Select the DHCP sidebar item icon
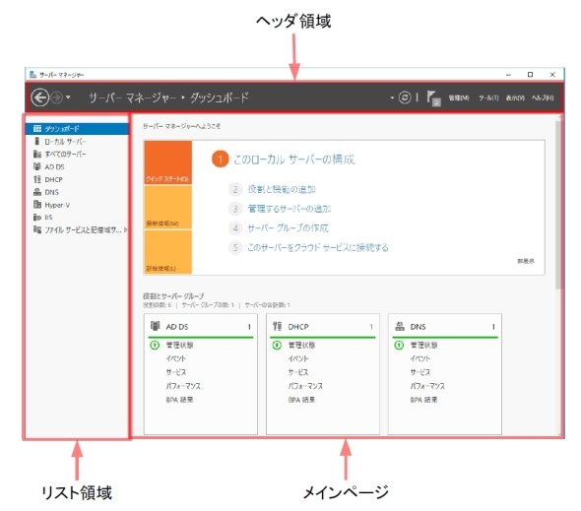The height and width of the screenshot is (511, 581). click(x=37, y=179)
